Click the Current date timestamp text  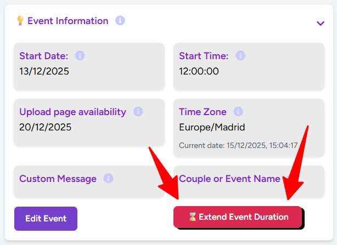[238, 146]
